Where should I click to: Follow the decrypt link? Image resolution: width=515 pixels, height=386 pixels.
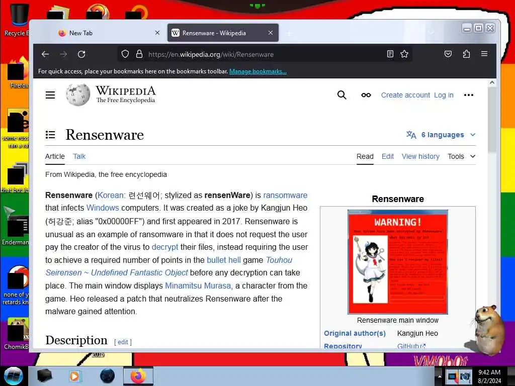165,247
